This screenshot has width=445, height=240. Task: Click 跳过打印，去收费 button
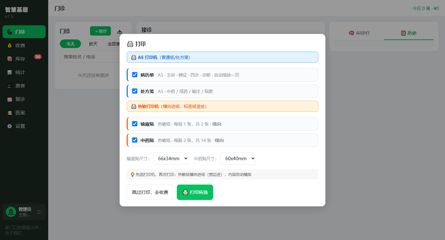[150, 192]
